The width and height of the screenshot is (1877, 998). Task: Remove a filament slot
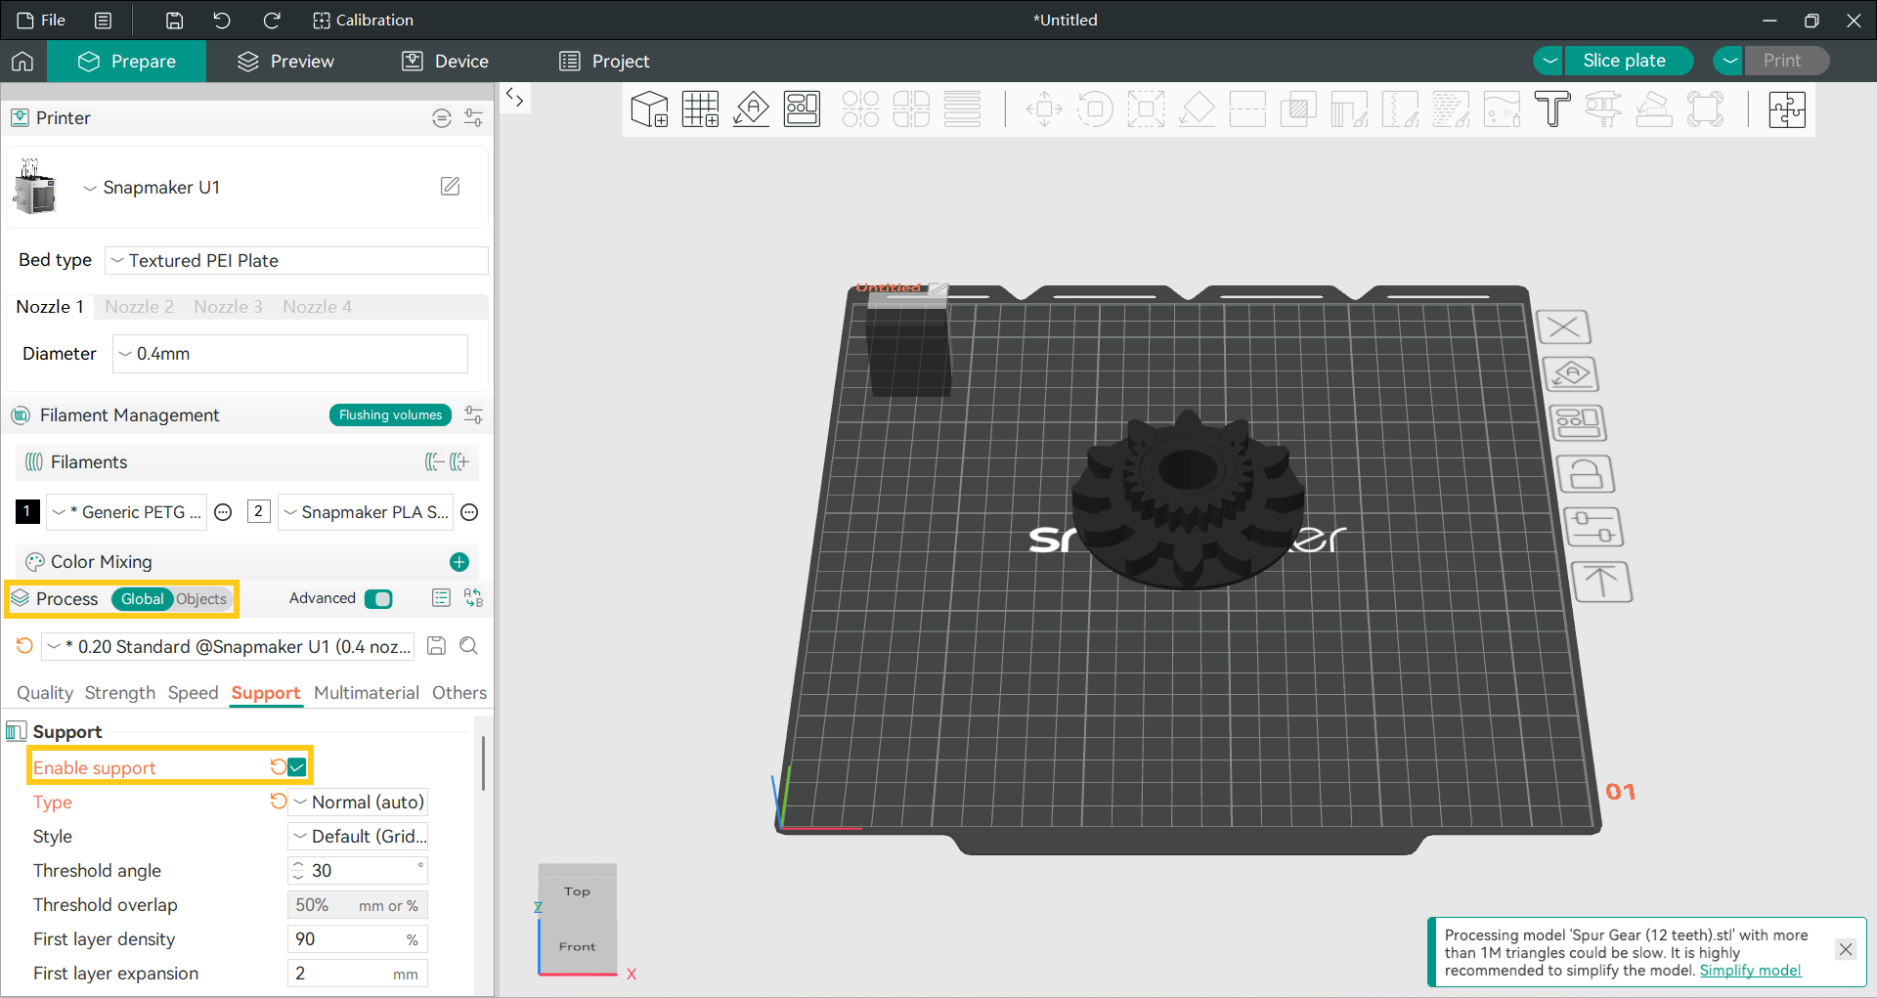tap(434, 461)
